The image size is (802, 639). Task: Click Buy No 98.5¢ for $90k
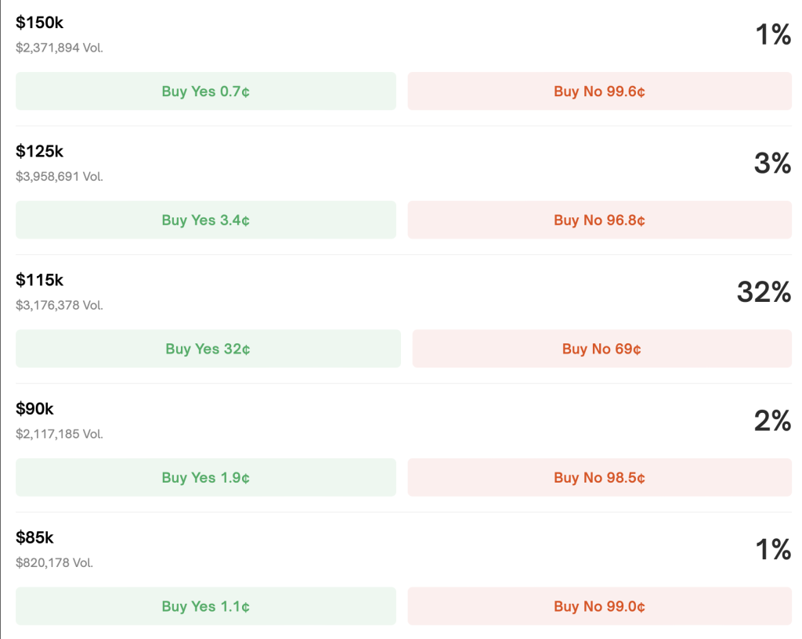click(x=599, y=477)
